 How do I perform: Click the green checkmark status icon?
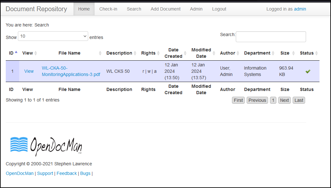click(x=308, y=71)
